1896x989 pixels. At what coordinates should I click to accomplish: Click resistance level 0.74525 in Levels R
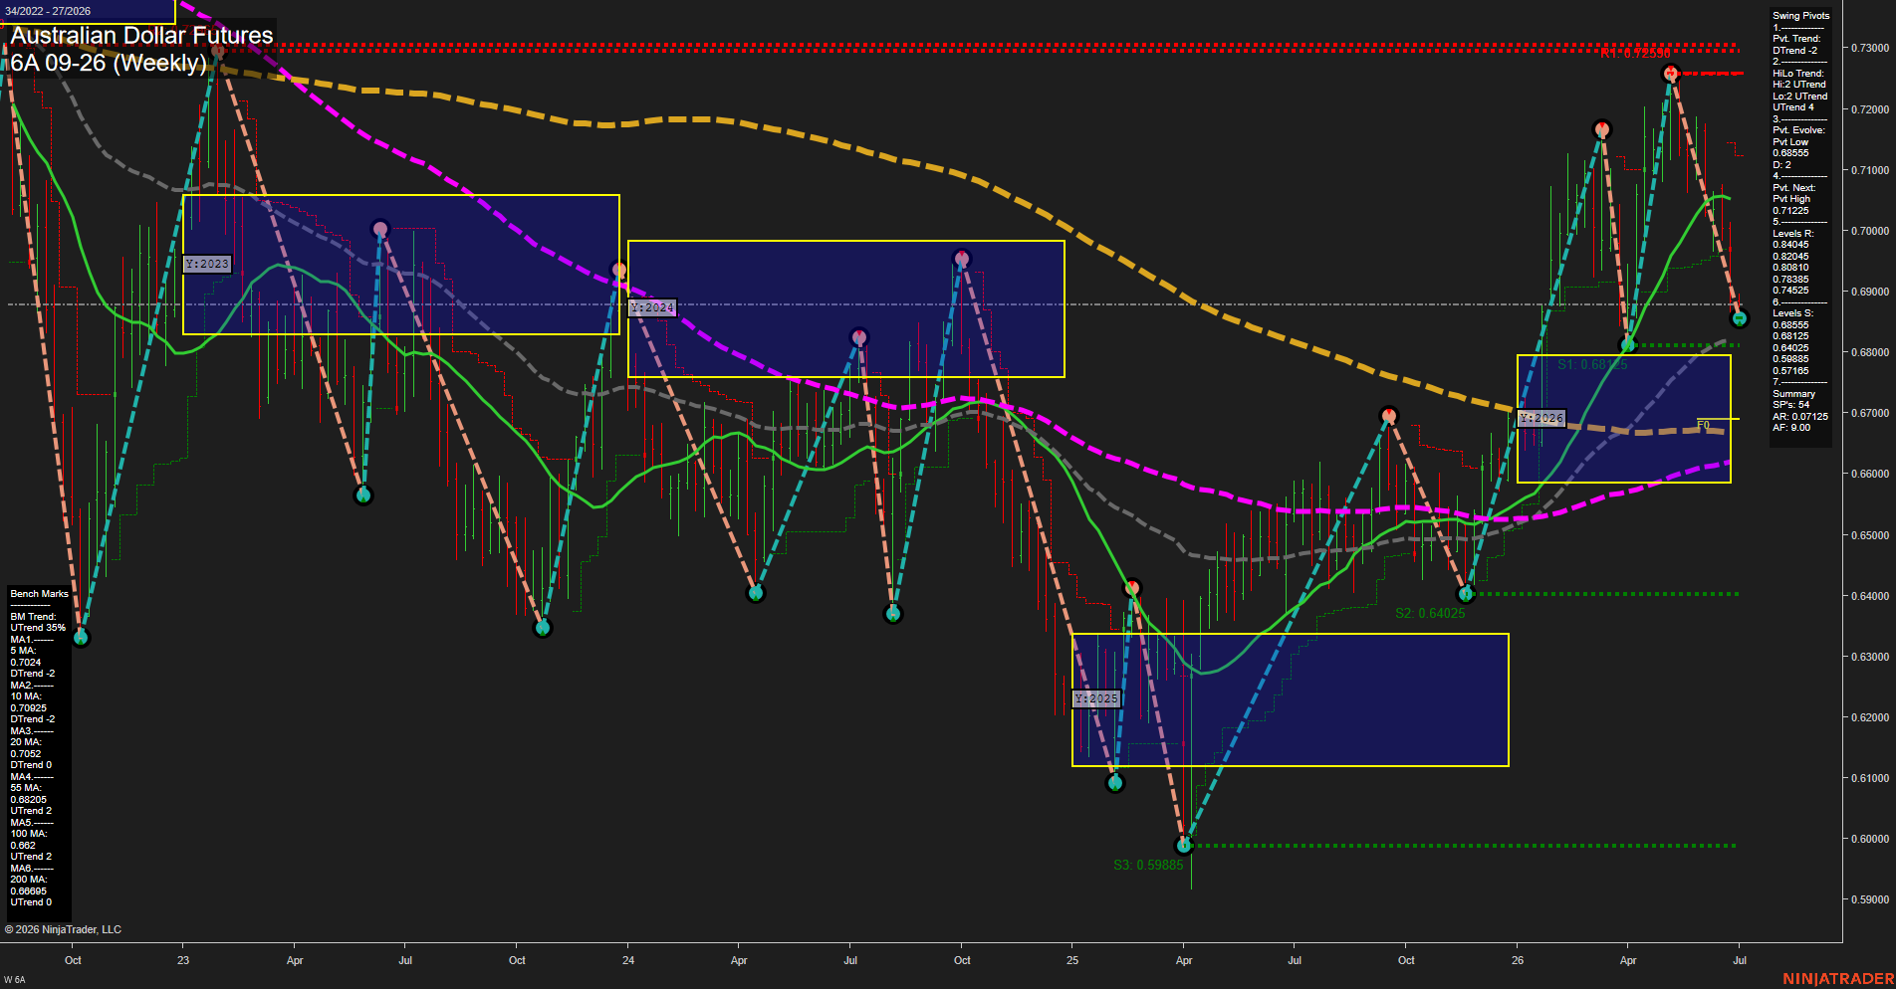pyautogui.click(x=1790, y=291)
